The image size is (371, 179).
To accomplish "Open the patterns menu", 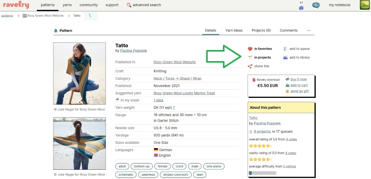I will click(x=47, y=5).
